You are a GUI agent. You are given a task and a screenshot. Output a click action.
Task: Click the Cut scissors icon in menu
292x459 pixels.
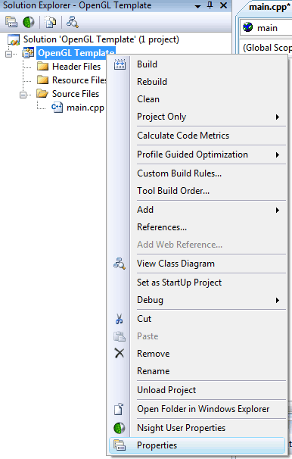pyautogui.click(x=120, y=319)
